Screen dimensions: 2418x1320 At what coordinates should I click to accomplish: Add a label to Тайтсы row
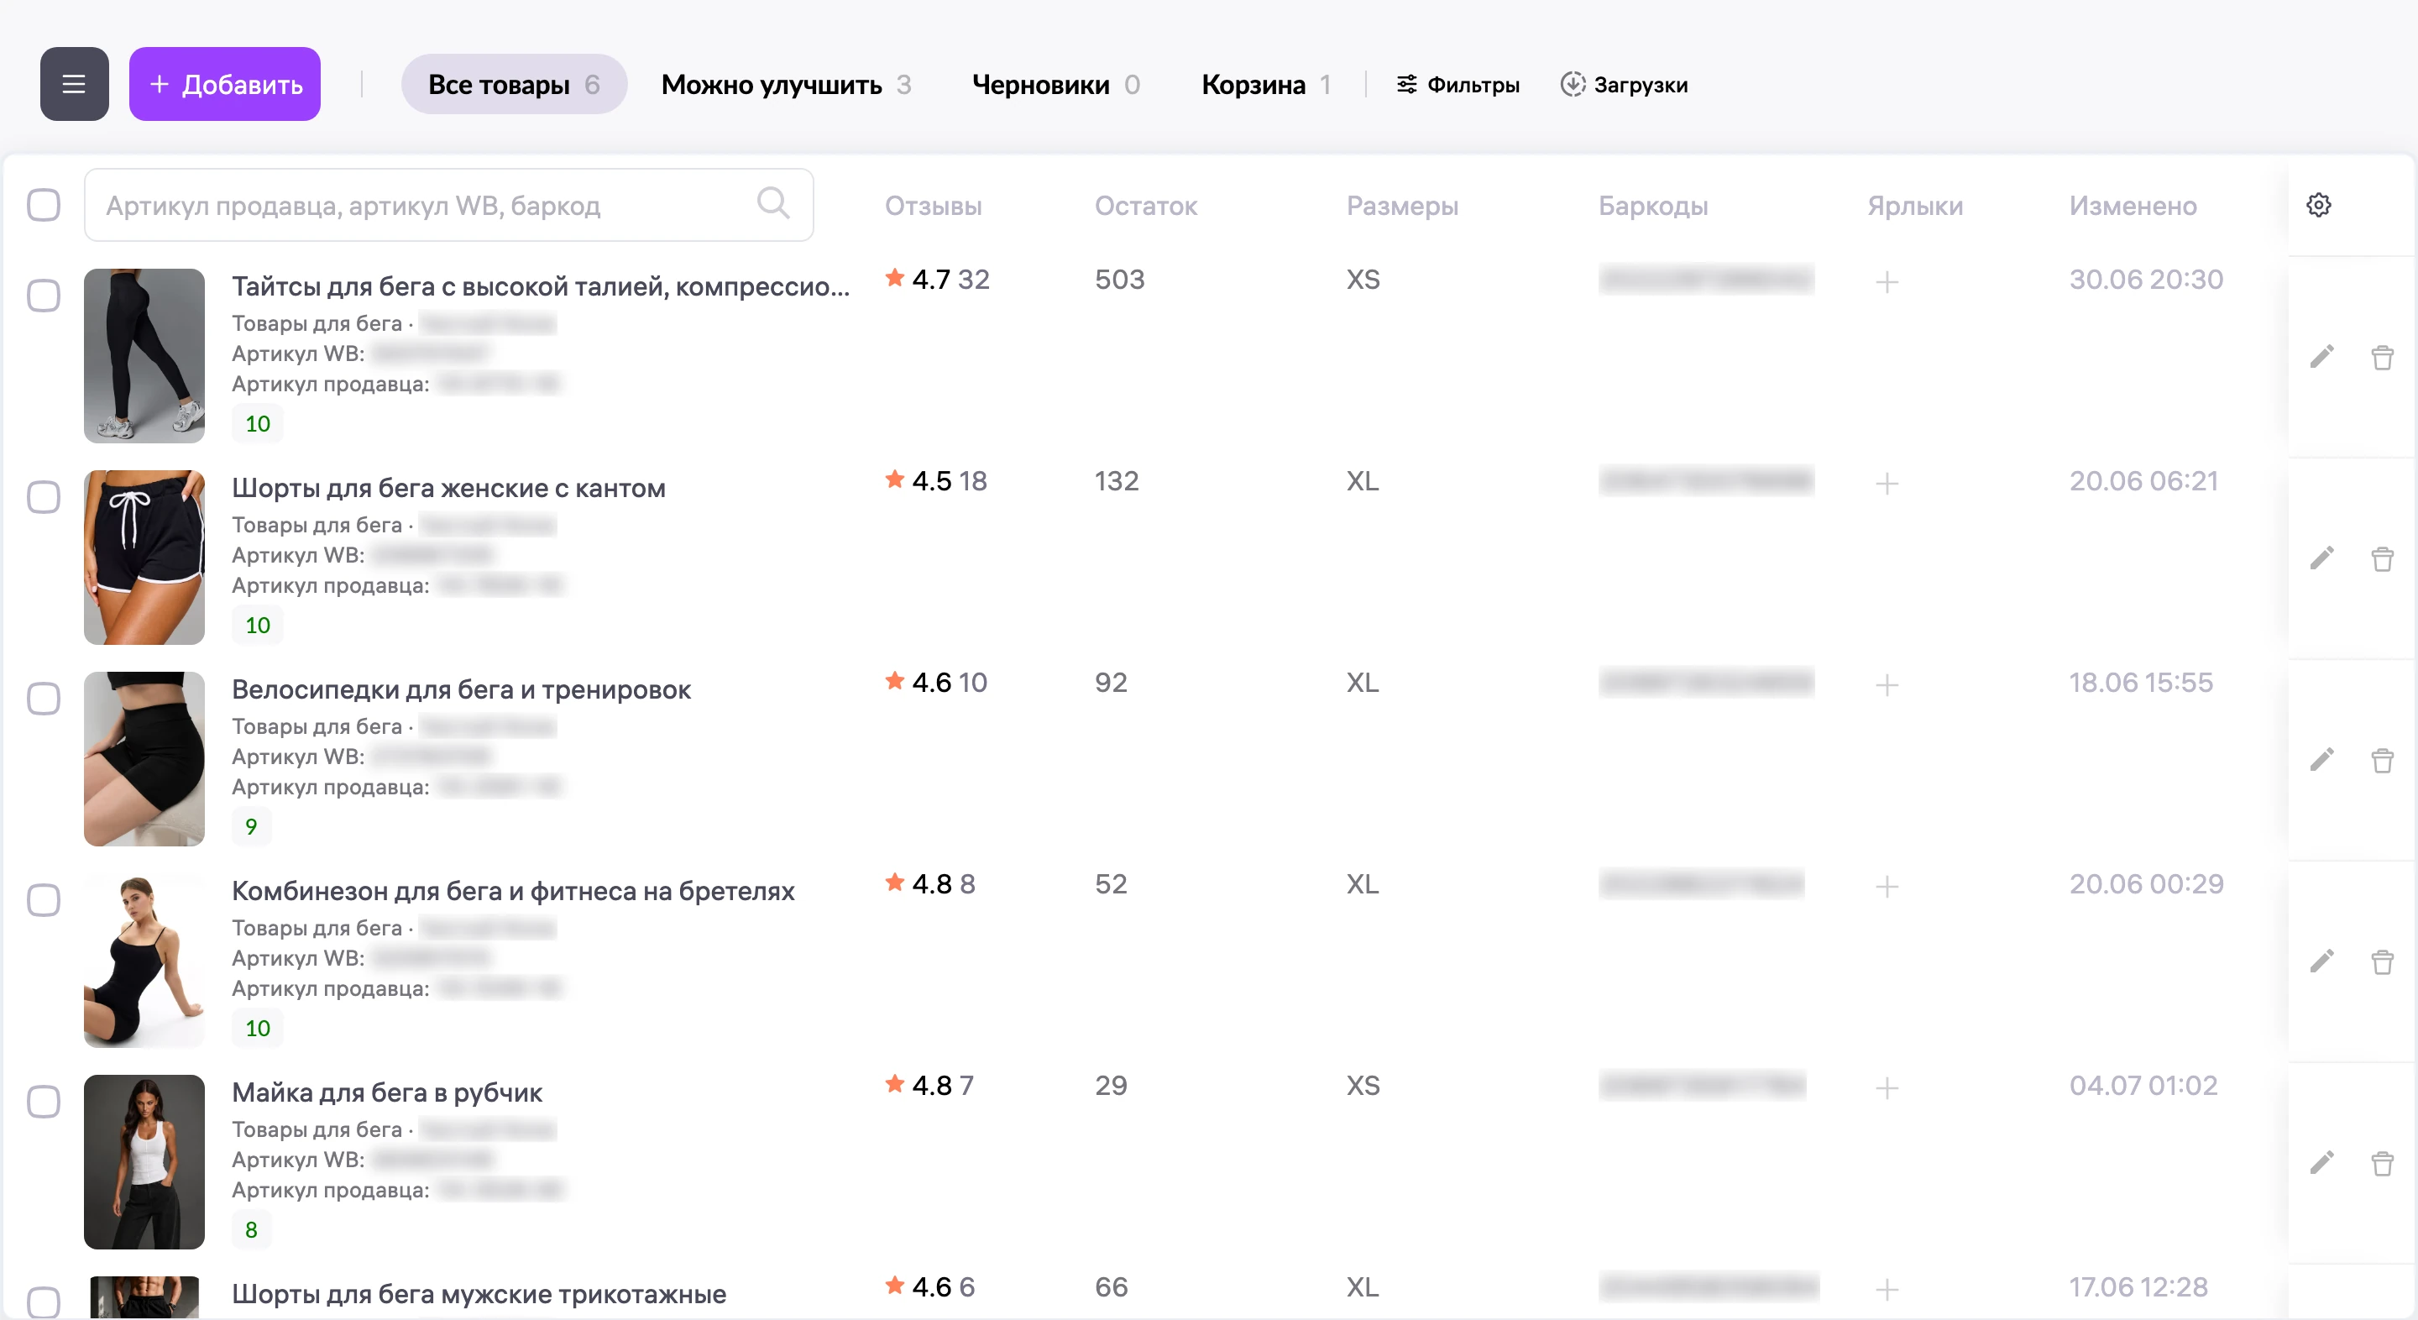pyautogui.click(x=1887, y=281)
